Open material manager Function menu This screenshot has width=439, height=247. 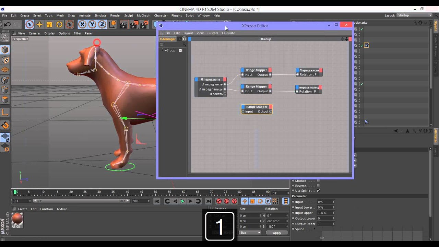47,209
